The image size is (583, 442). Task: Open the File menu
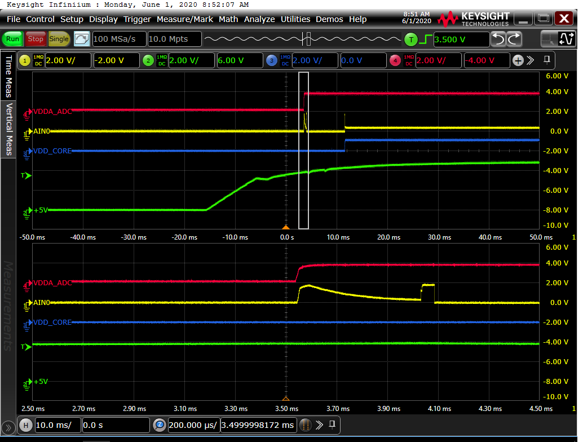pos(14,19)
